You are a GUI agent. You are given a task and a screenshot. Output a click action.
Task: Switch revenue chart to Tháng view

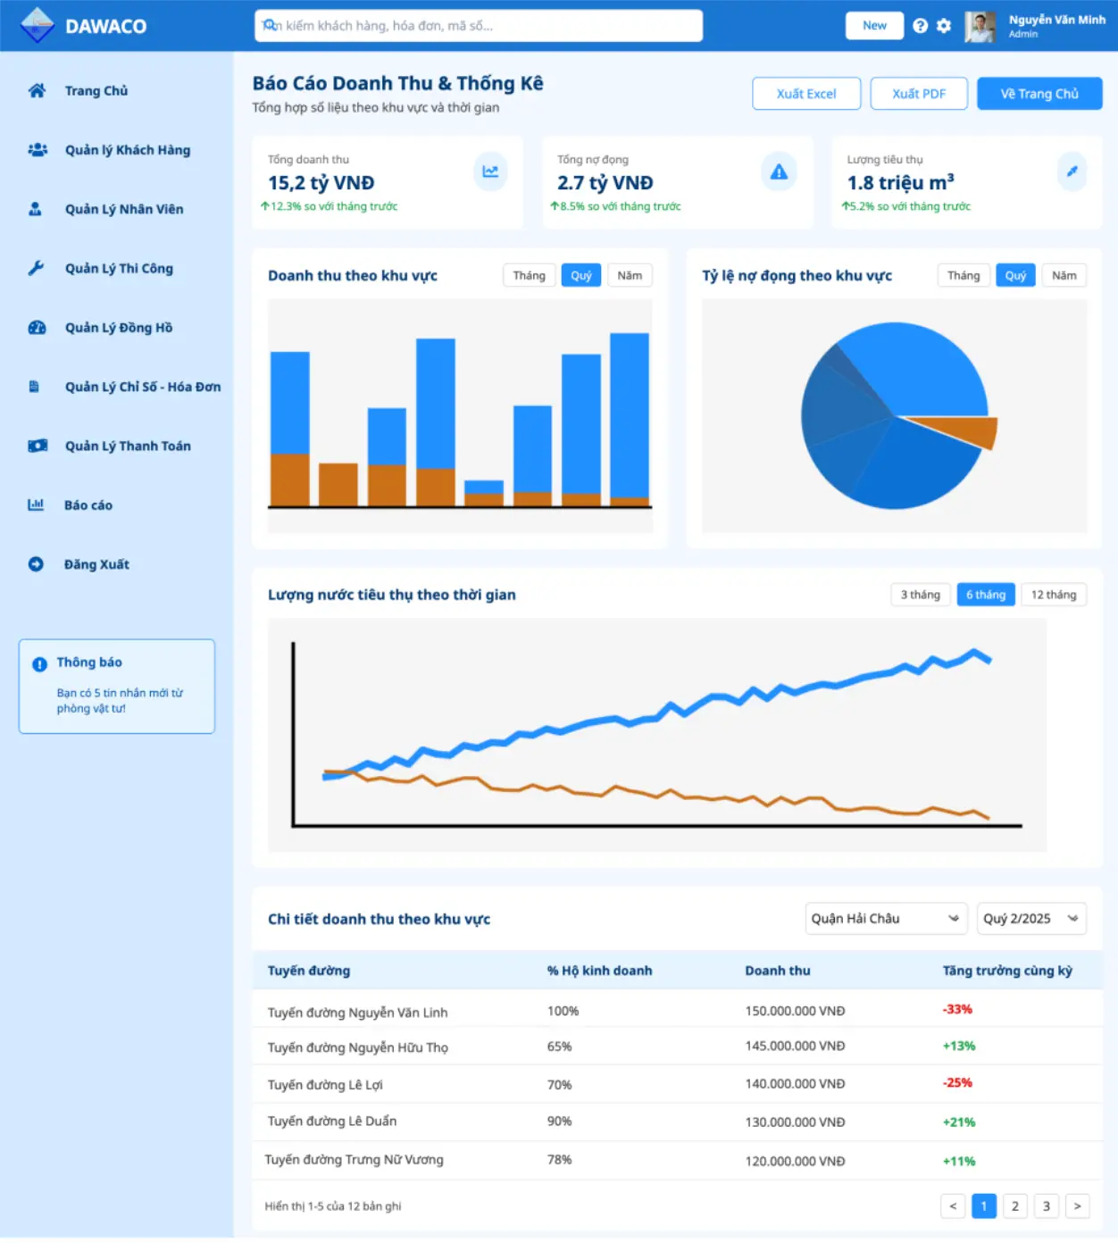529,276
